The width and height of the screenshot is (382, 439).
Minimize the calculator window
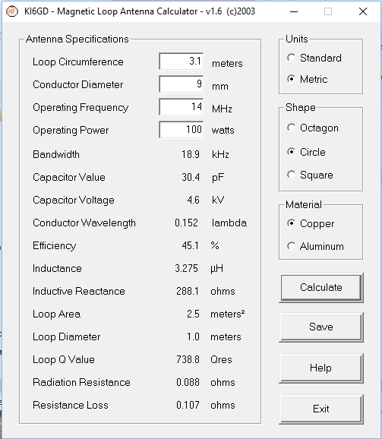[x=294, y=11]
